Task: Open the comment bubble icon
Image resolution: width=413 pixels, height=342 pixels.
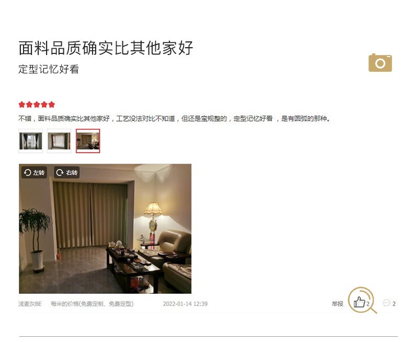Action: (x=386, y=303)
